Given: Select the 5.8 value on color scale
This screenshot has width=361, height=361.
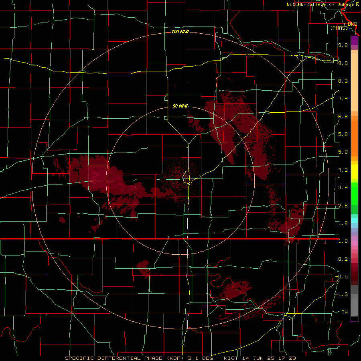Looking at the screenshot, I should pos(343,134).
